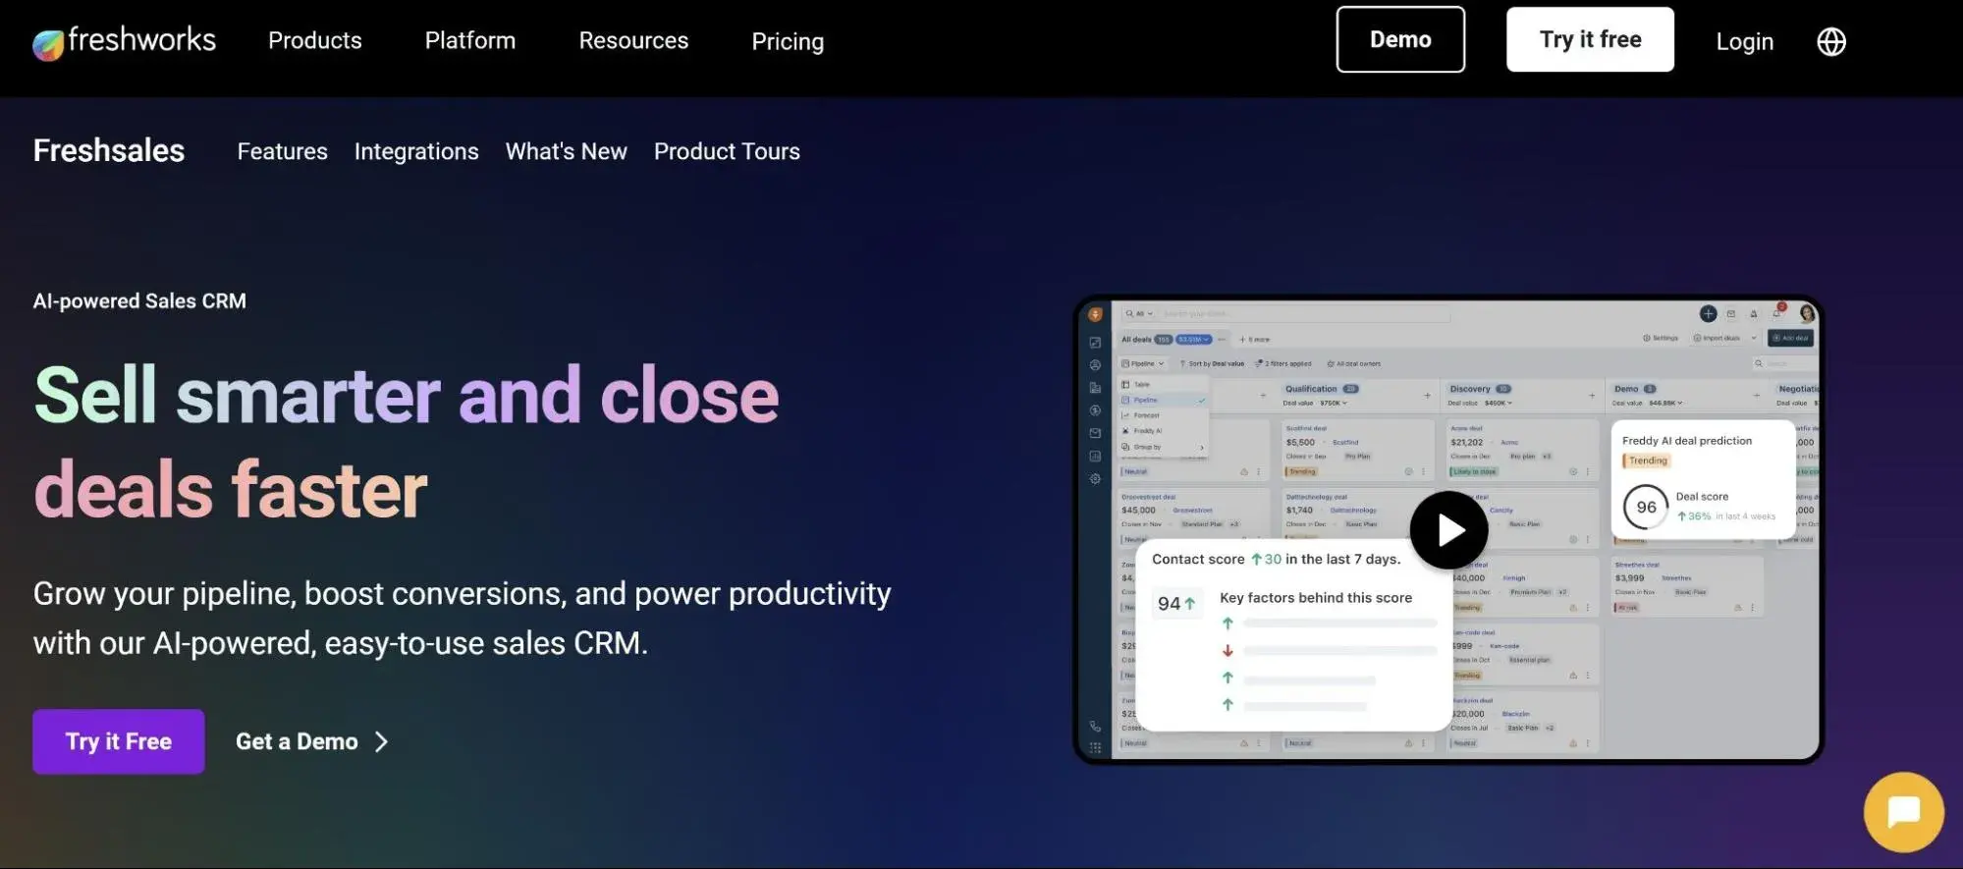Screen dimensions: 1963x869
Task: Open the Pipeline view dropdown in preview
Action: pos(1142,364)
